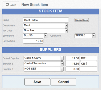The image size is (101, 90).
Task: Edit the Supplier 2 price 15.50 field
Action: (x=72, y=64)
